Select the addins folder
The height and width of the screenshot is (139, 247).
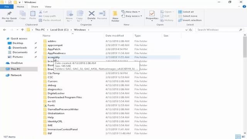(52, 41)
